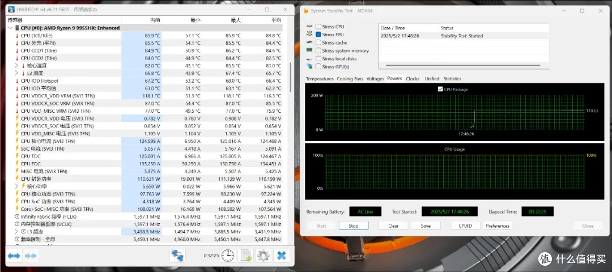Screen dimensions: 612x272
Task: Click the blue X close-sensors icon in HWiNFO toolbar
Action: [x=282, y=256]
